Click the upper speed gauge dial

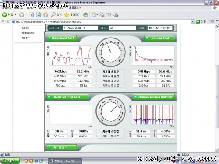110,52
